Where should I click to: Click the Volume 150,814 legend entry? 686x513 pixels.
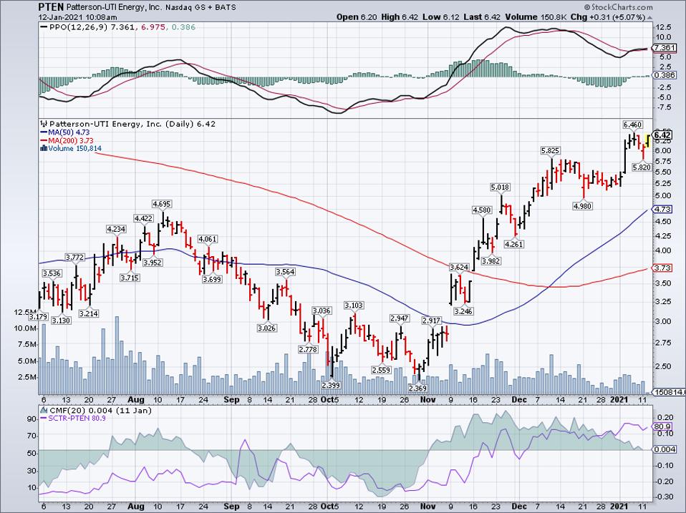74,149
